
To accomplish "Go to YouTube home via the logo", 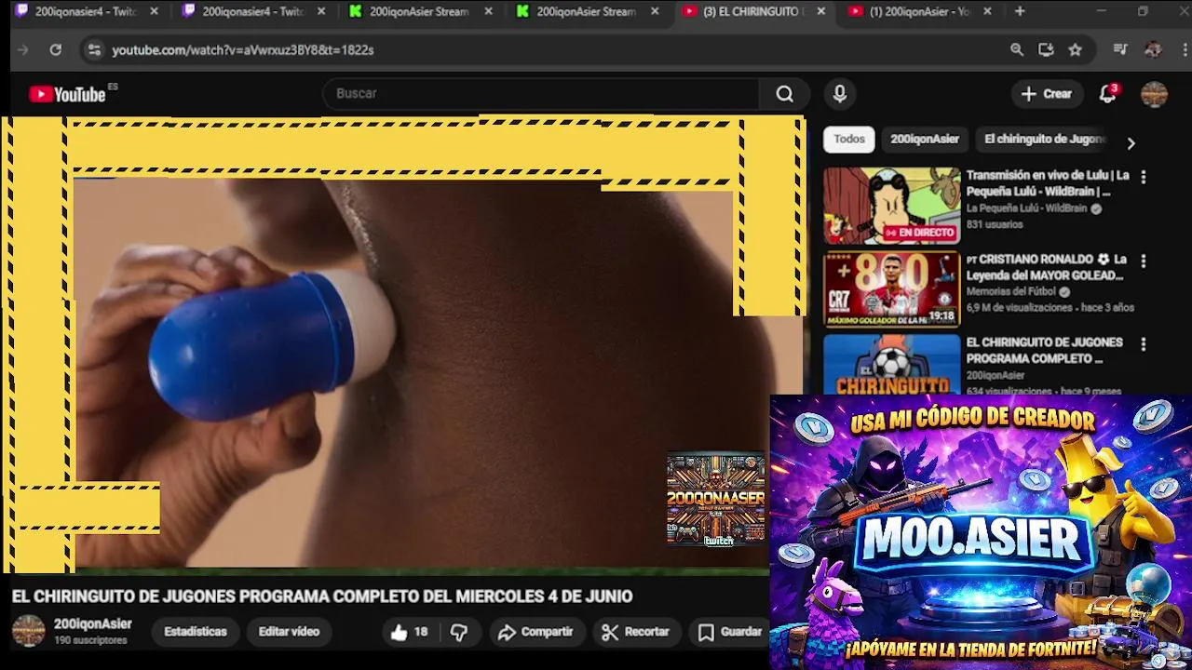I will tap(67, 94).
